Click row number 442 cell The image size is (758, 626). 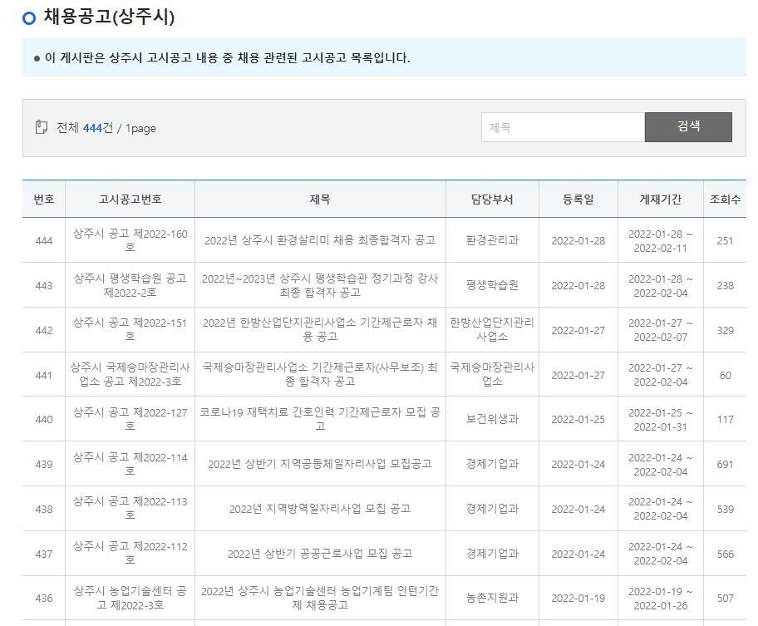[44, 331]
